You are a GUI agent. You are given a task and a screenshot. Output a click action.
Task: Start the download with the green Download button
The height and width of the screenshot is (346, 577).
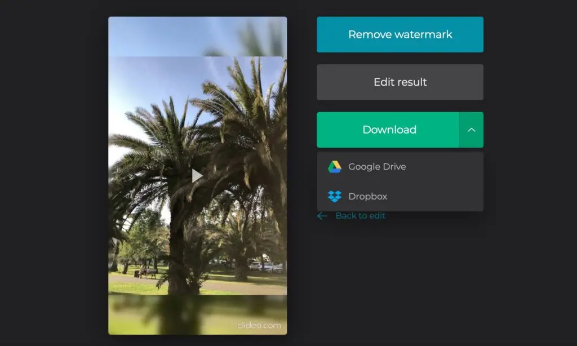pyautogui.click(x=390, y=130)
